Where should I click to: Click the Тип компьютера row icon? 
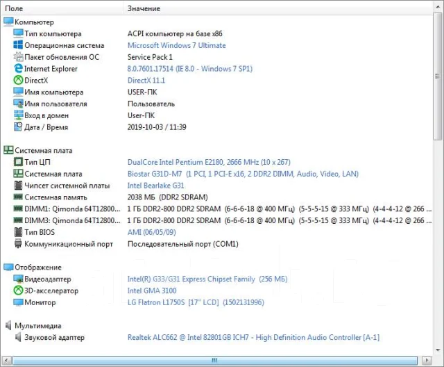[18, 33]
